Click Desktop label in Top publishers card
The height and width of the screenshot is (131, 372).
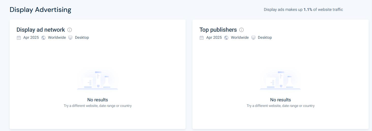click(265, 38)
